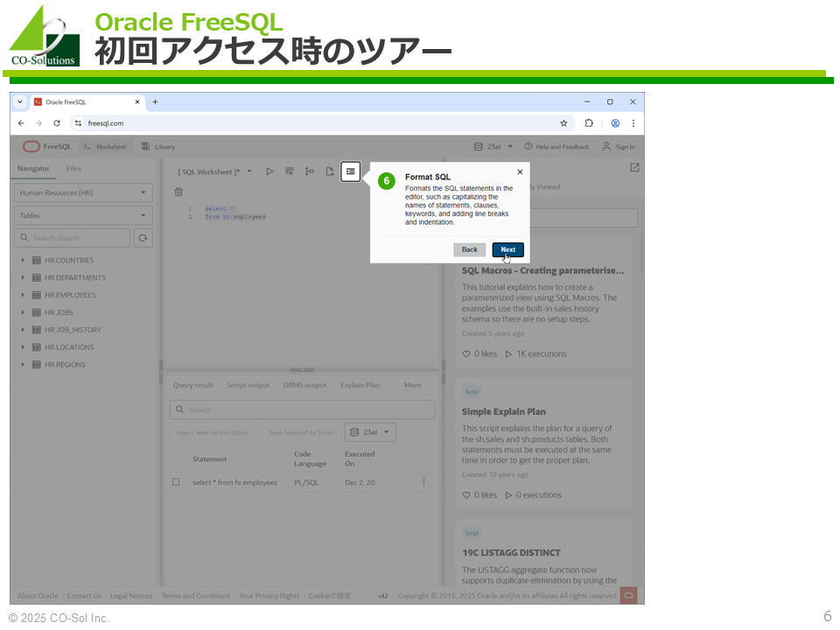Open the Script output tab
This screenshot has width=840, height=630.
click(x=248, y=385)
